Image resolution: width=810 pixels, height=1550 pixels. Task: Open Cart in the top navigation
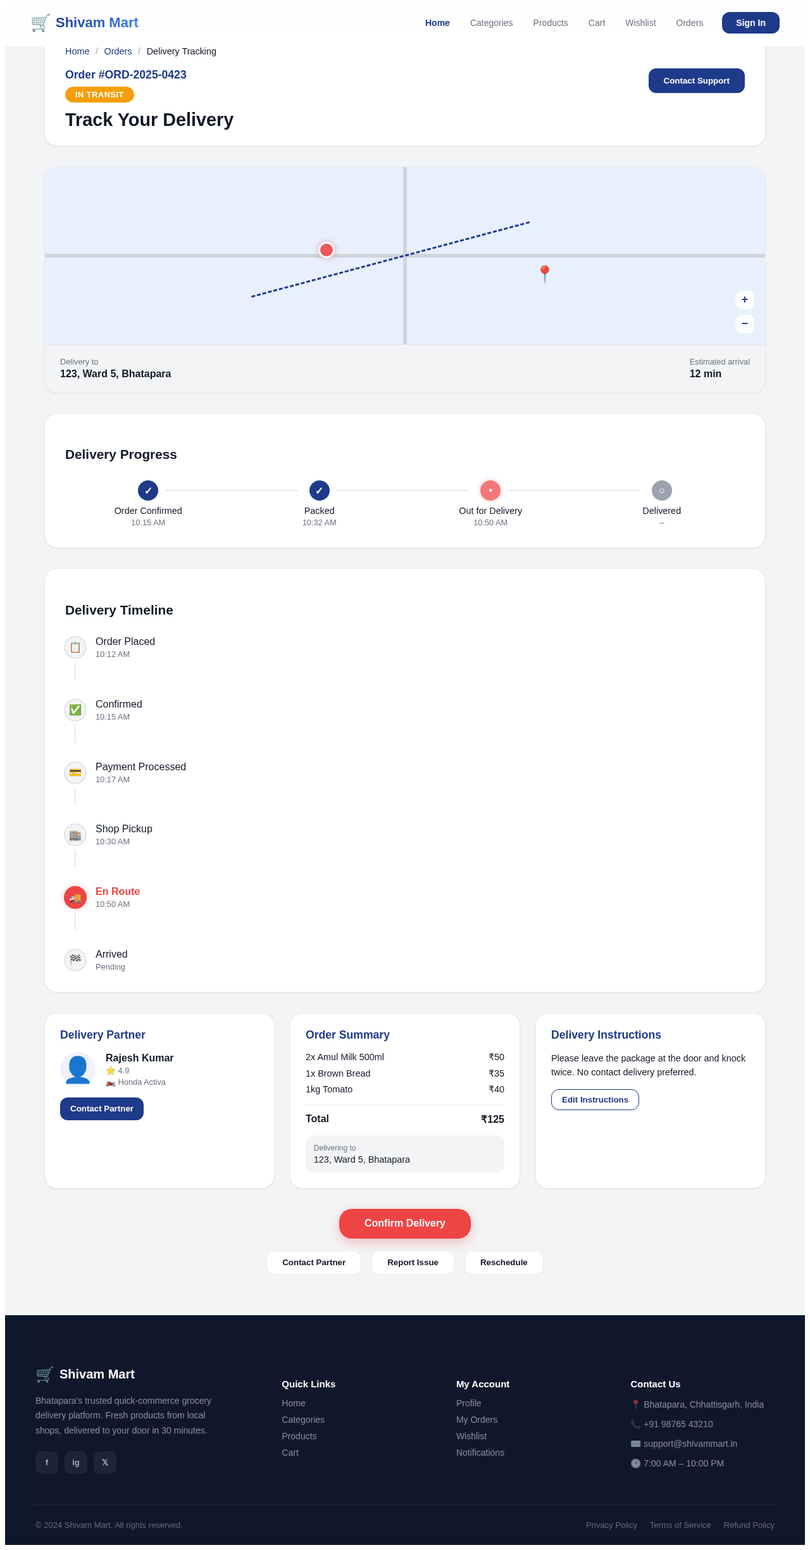pos(597,23)
